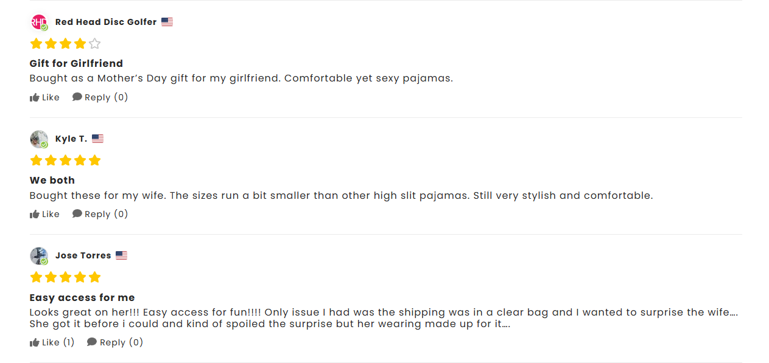Click the "Easy access for me" review title
Screen dimensions: 769x363
coord(82,297)
